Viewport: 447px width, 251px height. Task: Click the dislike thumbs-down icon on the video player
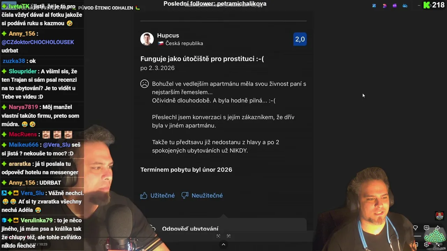[x=416, y=228]
